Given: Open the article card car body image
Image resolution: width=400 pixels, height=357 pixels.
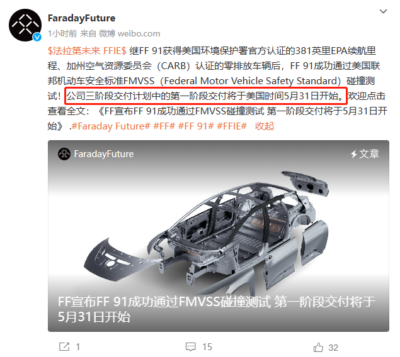Looking at the screenshot, I should (207, 229).
